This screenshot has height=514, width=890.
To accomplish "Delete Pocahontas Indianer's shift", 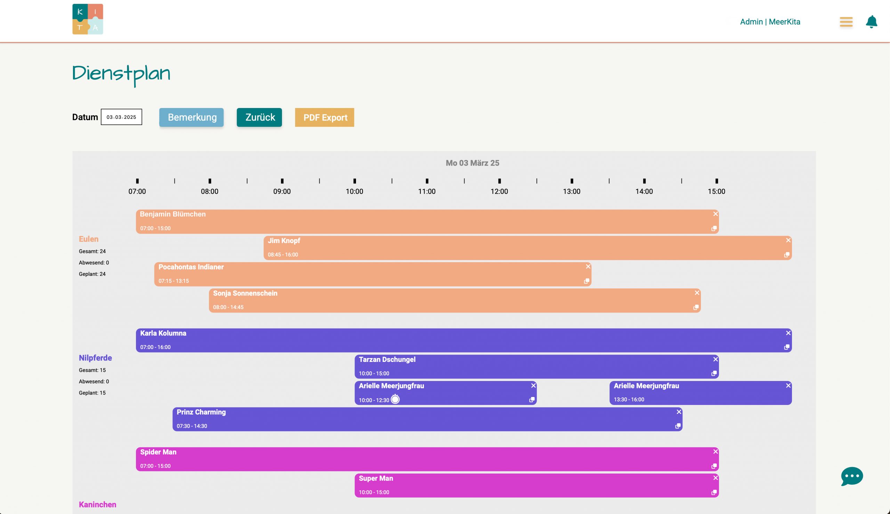I will (x=588, y=266).
